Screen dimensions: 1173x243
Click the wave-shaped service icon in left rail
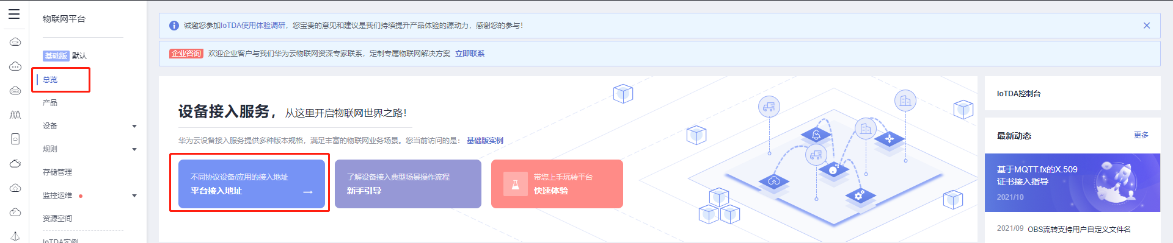pyautogui.click(x=15, y=114)
